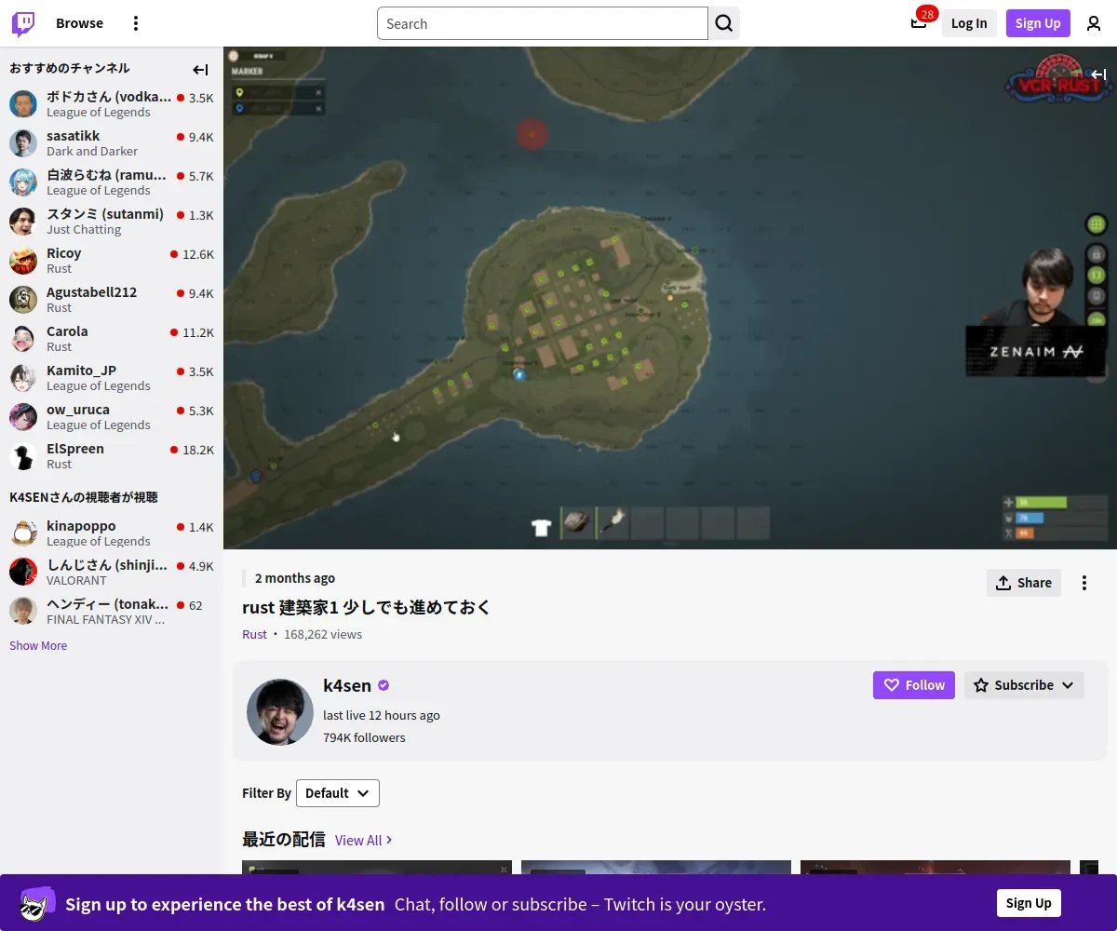Click the Just Chatting category label
Screen dimensions: 1117x931
pyautogui.click(x=84, y=229)
